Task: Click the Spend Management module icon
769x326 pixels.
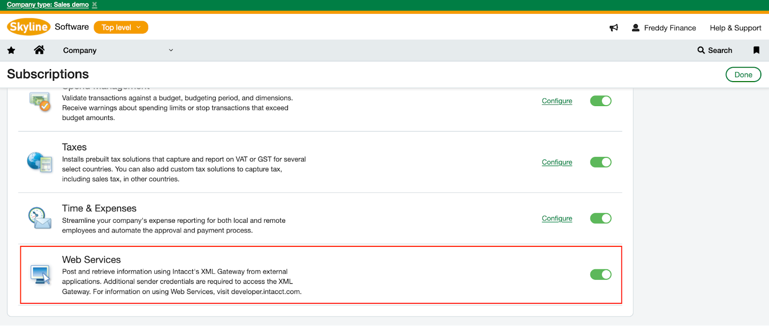Action: click(40, 101)
